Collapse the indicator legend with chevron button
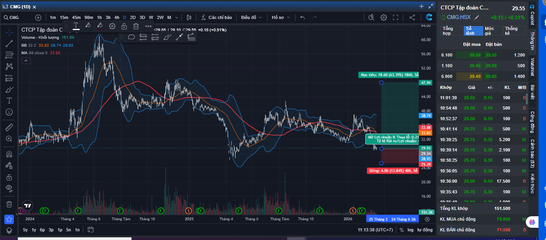Viewport: 546px width, 240px height. click(26, 60)
